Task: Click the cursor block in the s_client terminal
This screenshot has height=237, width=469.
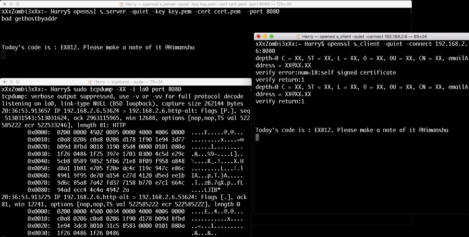Action: click(257, 137)
